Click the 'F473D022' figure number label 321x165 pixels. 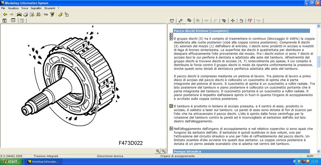tap(131, 143)
